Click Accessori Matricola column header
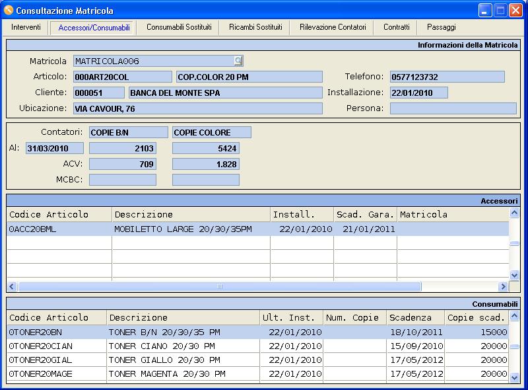 [x=453, y=215]
